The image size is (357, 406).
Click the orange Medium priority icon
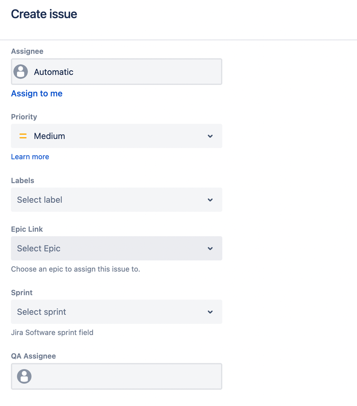tap(23, 136)
